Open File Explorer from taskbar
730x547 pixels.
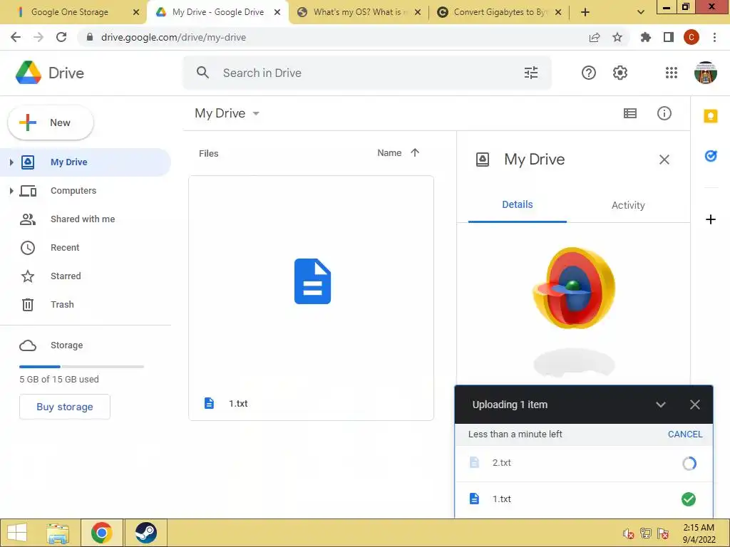58,533
